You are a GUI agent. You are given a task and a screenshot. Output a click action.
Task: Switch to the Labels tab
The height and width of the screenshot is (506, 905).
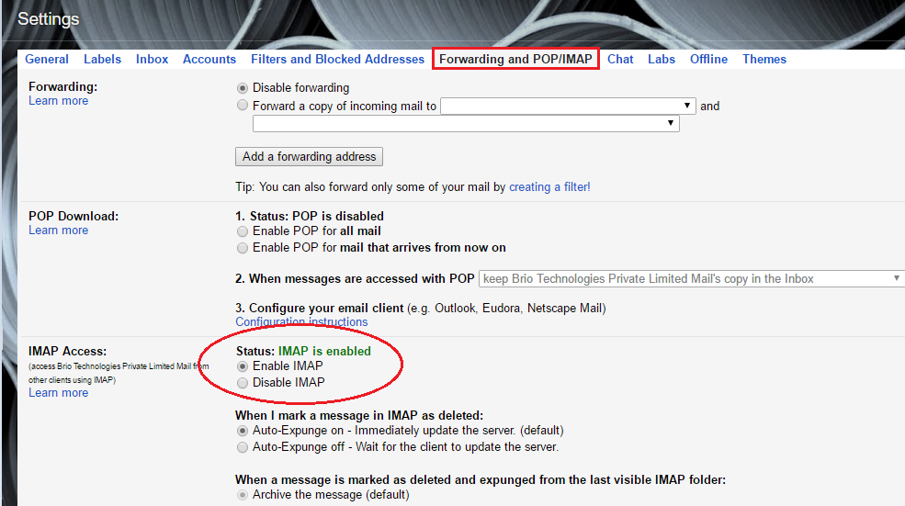coord(102,59)
